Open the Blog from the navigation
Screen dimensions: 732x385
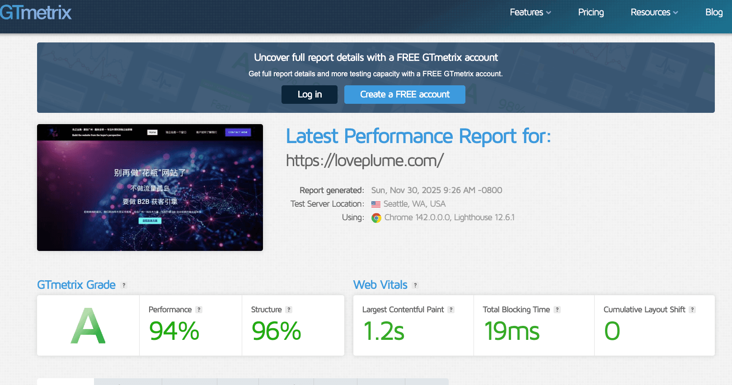pyautogui.click(x=713, y=12)
